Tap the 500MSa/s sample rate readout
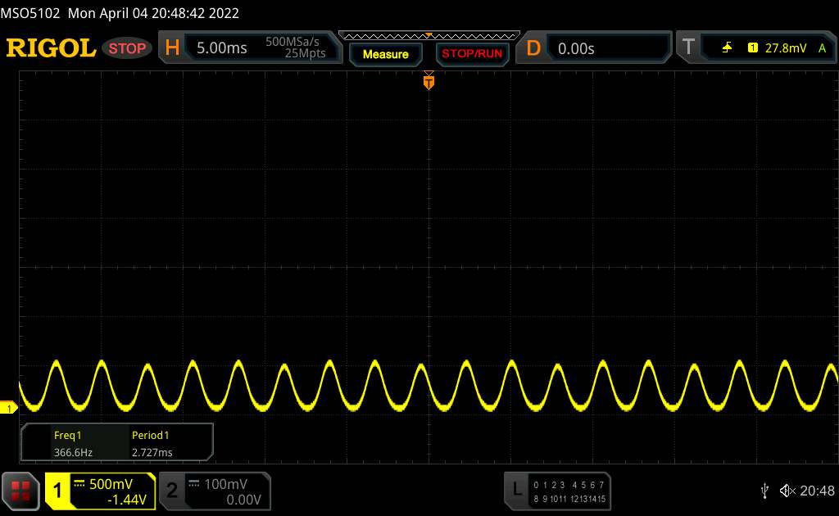The image size is (839, 516). click(293, 42)
